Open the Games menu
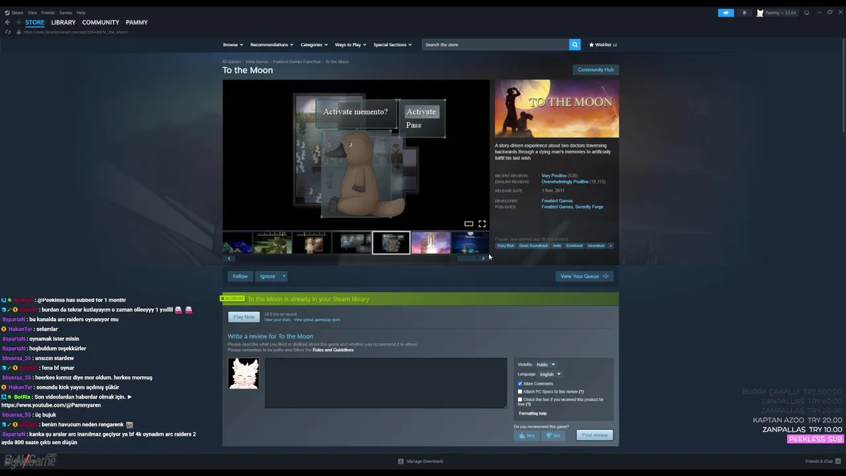Viewport: 846px width, 476px height. [66, 13]
